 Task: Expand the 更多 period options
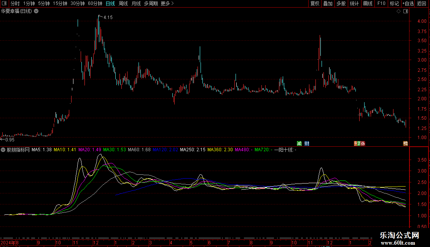167,3
